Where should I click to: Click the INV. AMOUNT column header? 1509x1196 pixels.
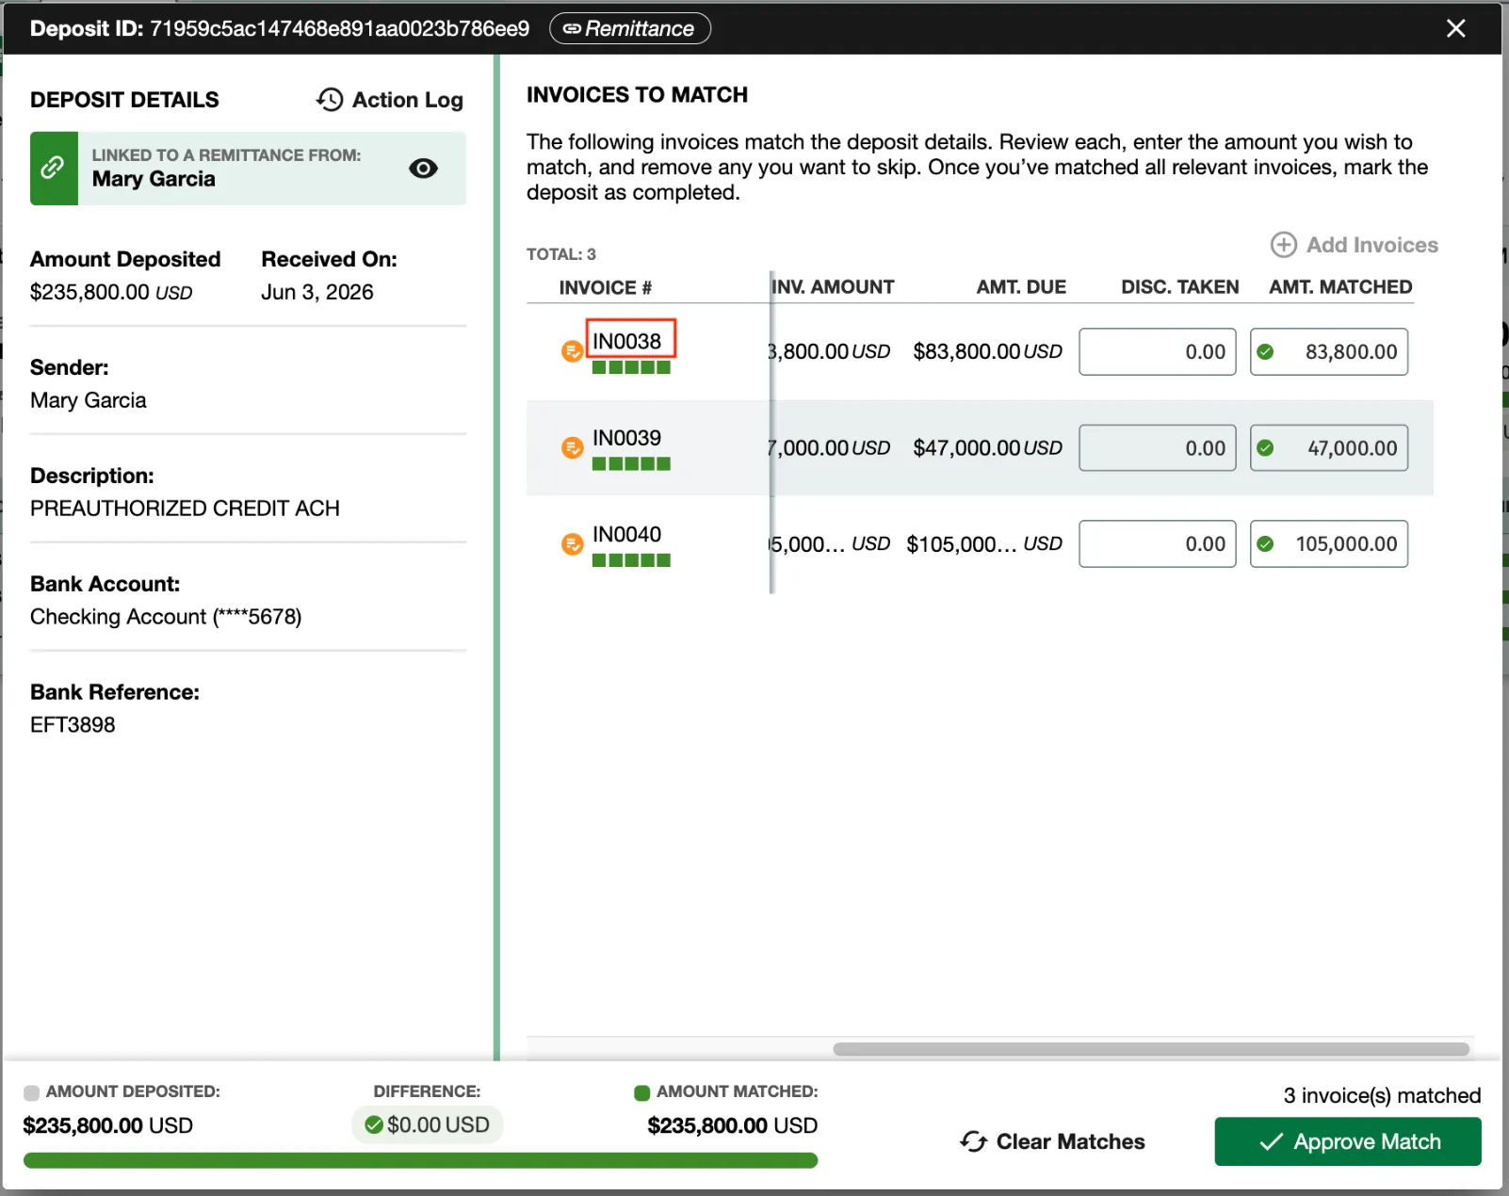coord(833,287)
